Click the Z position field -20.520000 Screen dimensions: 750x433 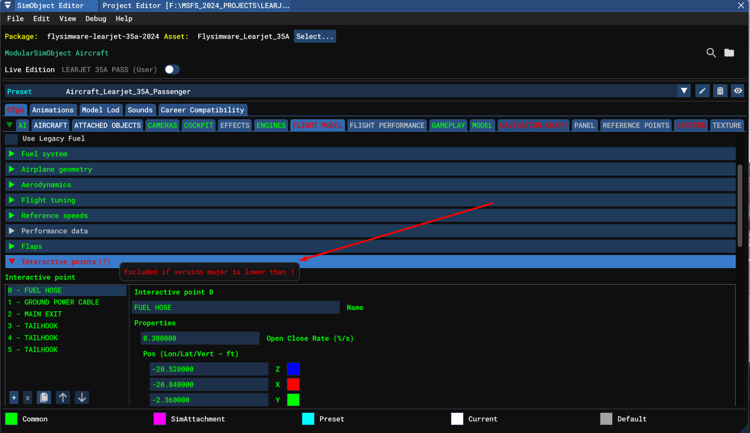[x=209, y=369]
